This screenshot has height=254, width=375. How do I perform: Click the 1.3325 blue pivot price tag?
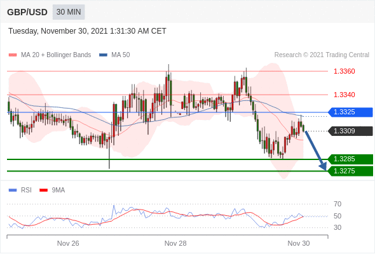pos(350,112)
